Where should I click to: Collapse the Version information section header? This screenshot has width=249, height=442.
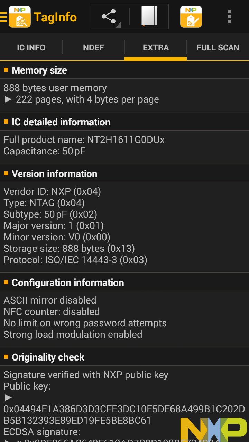point(55,174)
